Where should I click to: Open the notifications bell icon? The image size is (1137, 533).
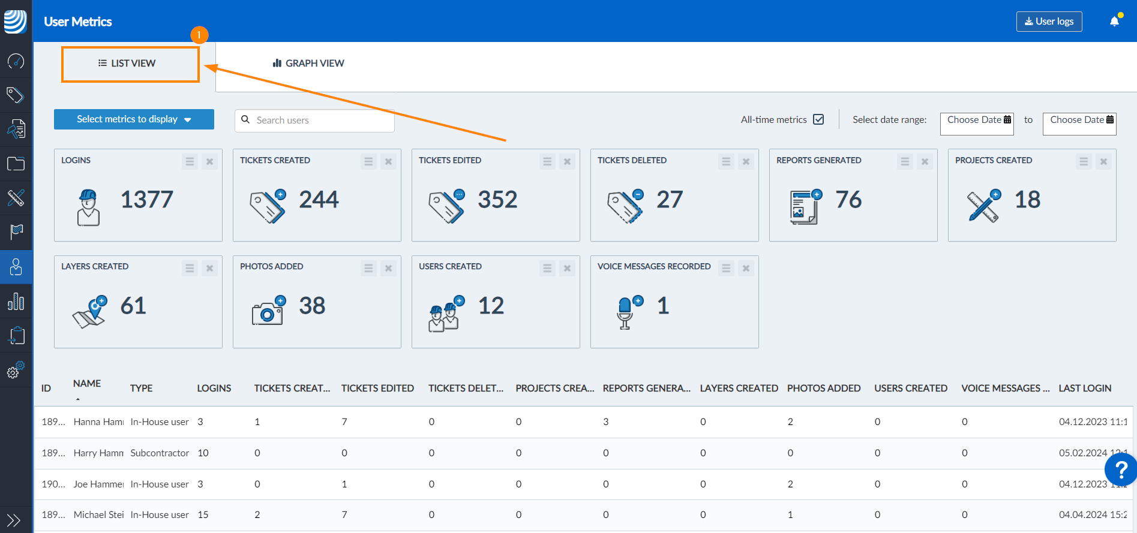coord(1114,22)
